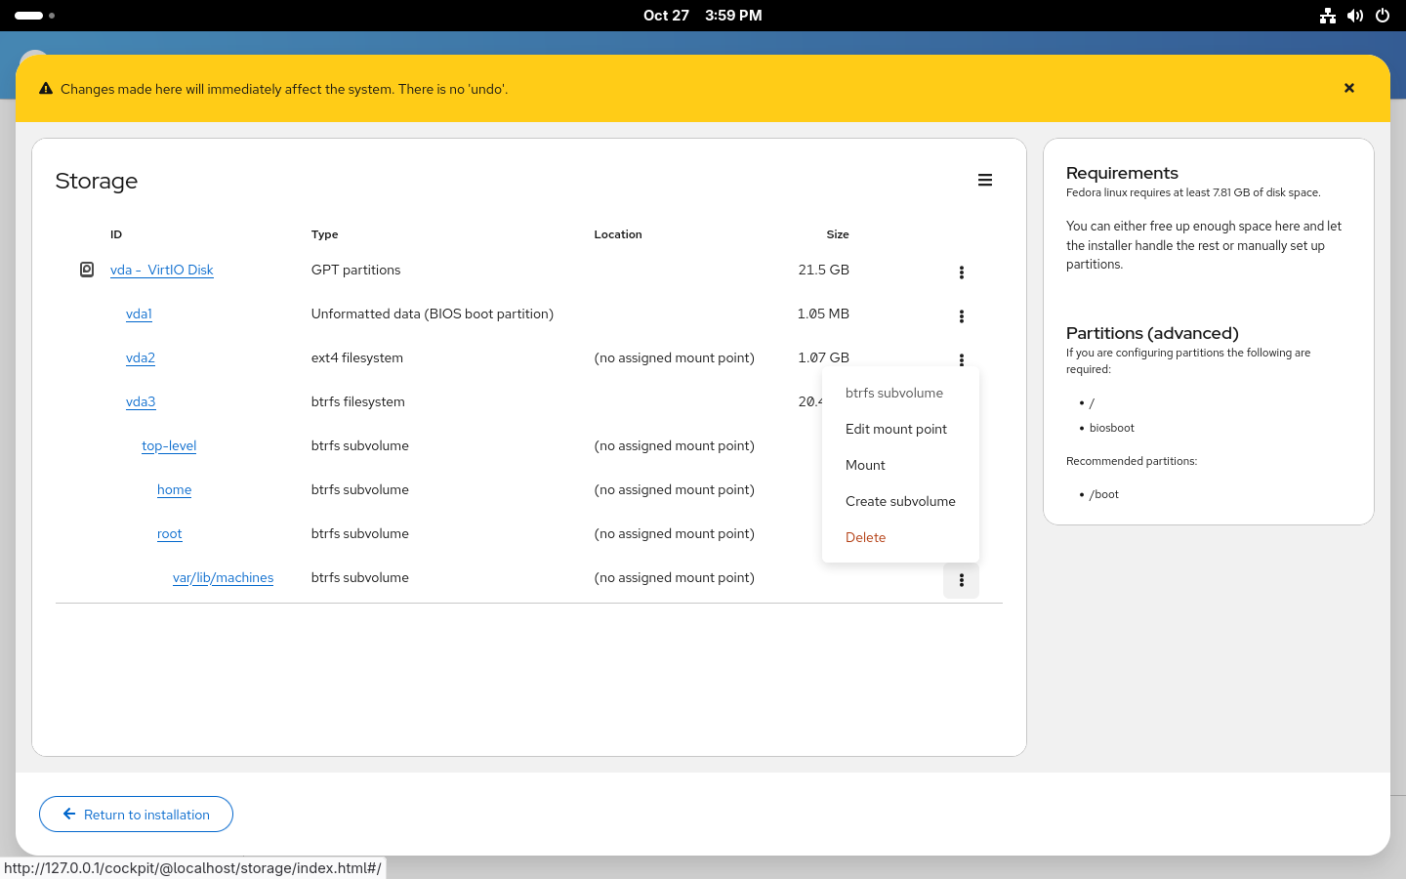Open the power menu icon
Screen dimensions: 1406x879
pyautogui.click(x=1383, y=16)
